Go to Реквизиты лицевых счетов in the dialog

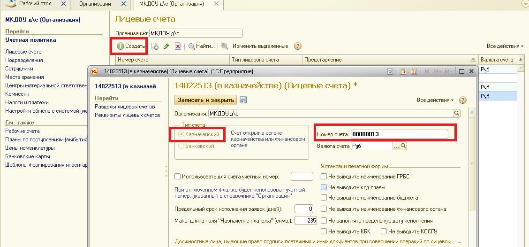(127, 115)
